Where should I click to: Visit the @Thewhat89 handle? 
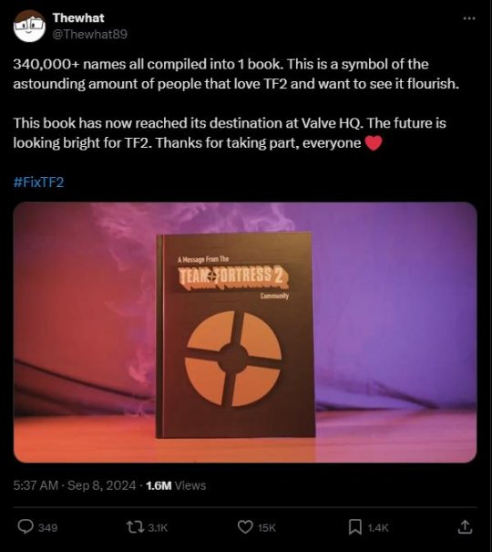(89, 34)
